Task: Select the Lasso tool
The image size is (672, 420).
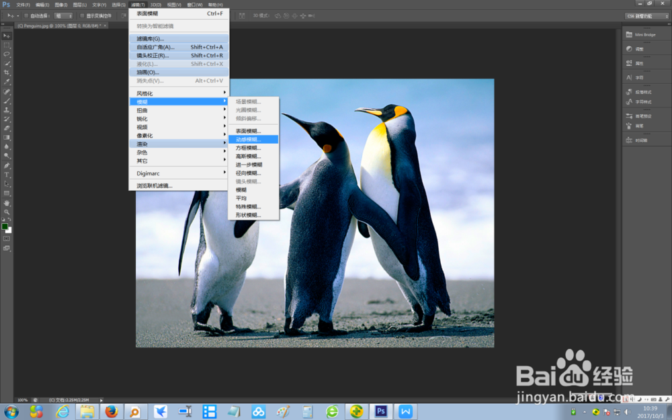Action: pos(7,54)
